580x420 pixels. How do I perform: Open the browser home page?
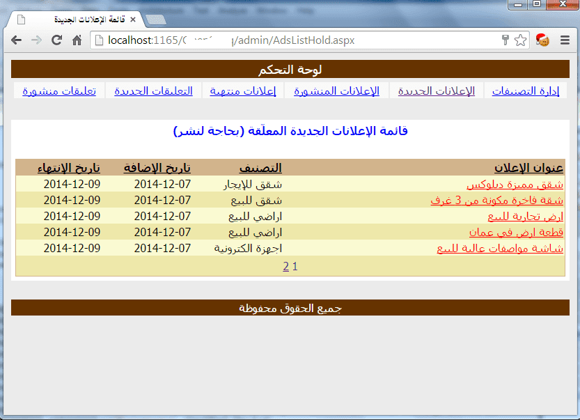coord(77,40)
